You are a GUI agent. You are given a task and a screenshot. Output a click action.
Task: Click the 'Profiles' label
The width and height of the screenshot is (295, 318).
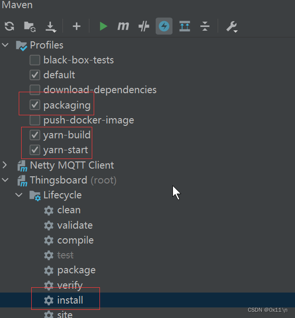(47, 45)
